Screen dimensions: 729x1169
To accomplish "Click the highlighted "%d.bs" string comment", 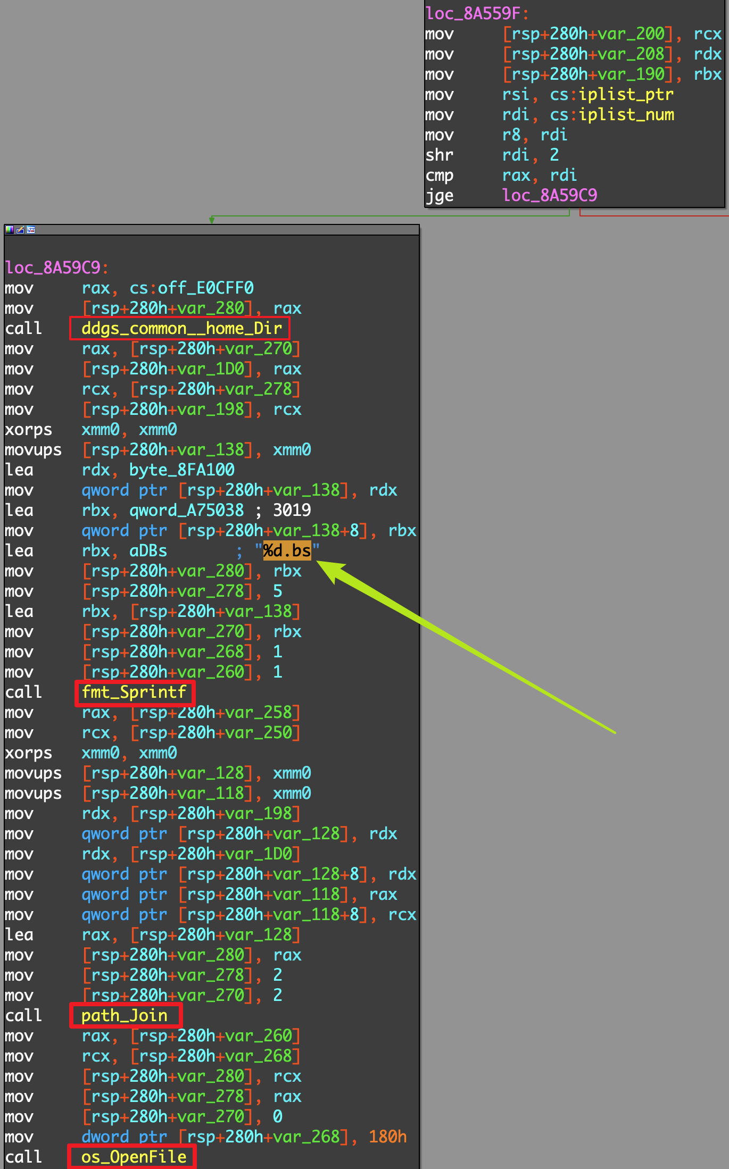I will [287, 550].
